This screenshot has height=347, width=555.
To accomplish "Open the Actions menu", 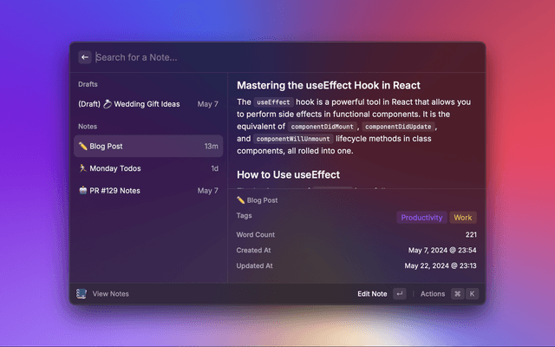I will pos(432,294).
